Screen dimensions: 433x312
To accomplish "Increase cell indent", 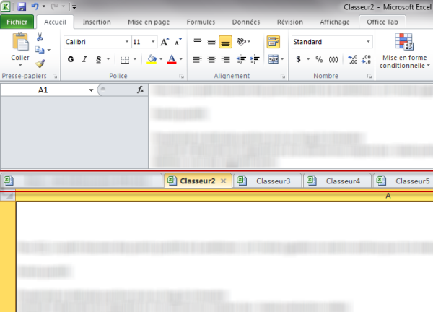I will click(x=255, y=59).
